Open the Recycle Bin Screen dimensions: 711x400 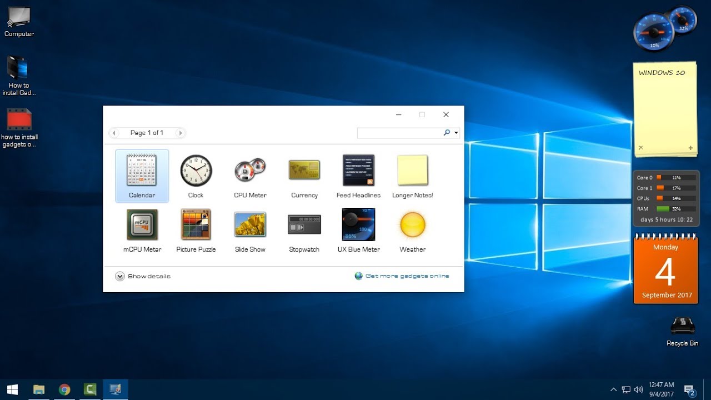tap(682, 331)
